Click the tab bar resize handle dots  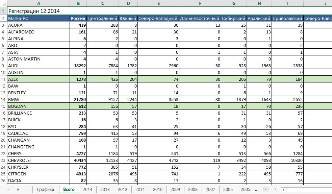pyautogui.click(x=276, y=190)
